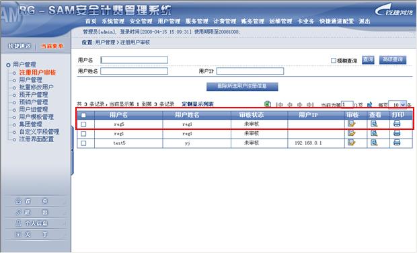Switch to the 快捷通道 sidebar tab
The height and width of the screenshot is (253, 417).
pyautogui.click(x=20, y=46)
